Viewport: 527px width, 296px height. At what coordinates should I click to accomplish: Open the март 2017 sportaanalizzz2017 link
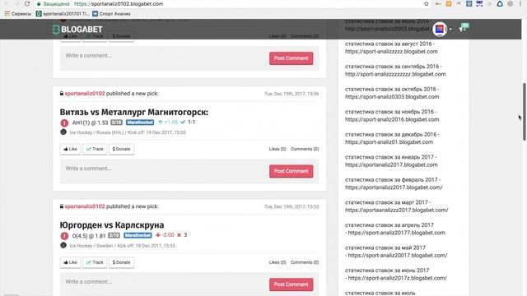[x=397, y=210]
